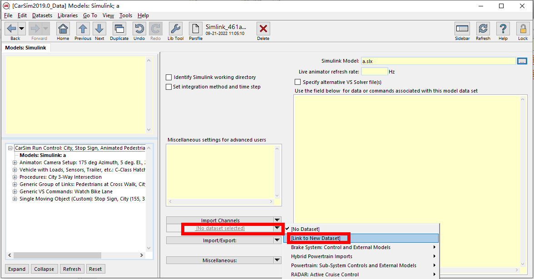This screenshot has height=279, width=534.
Task: Expand Generic Group of Links node
Action: tap(15, 184)
